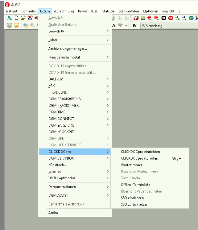Open the Patient menu
Screen dimensions: 198x230
[x=12, y=11]
